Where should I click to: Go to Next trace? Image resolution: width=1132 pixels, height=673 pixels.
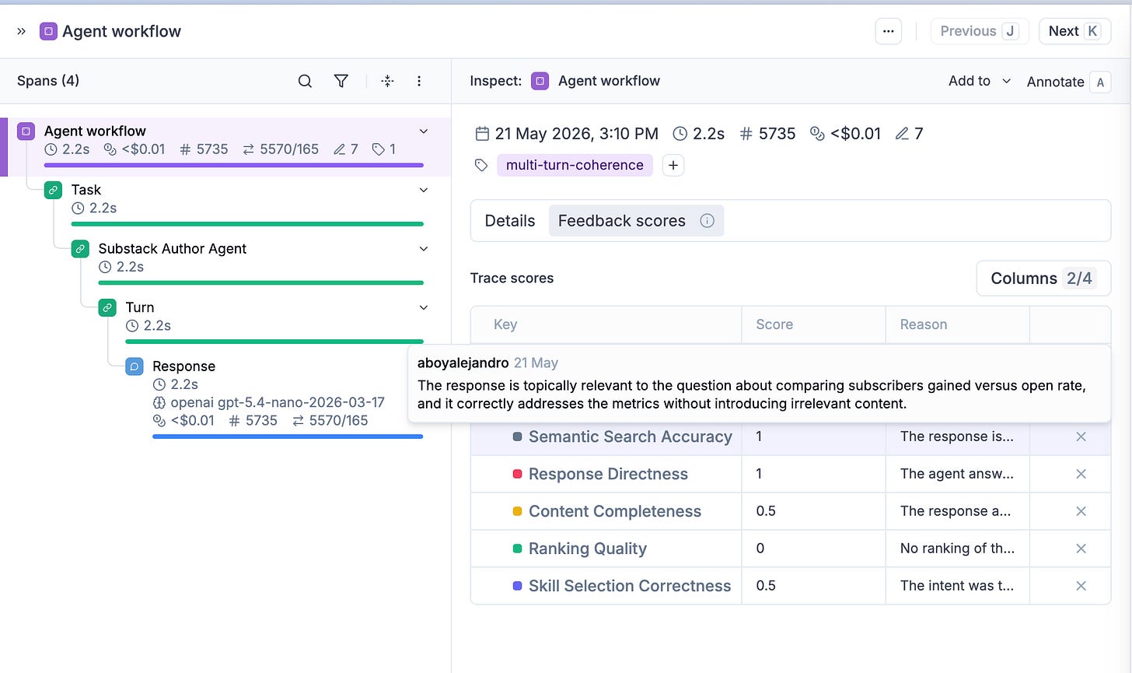click(1074, 31)
